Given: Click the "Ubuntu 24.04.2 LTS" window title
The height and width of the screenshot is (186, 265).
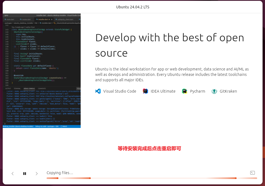Looking at the screenshot, I should [133, 7].
